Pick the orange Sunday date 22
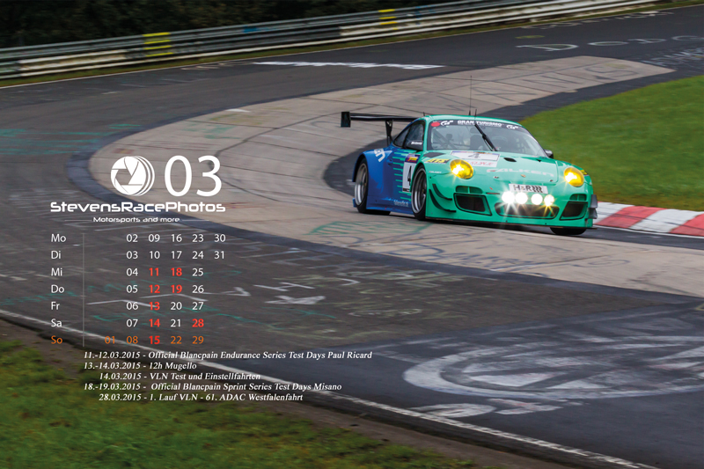This screenshot has width=704, height=469. pos(176,340)
